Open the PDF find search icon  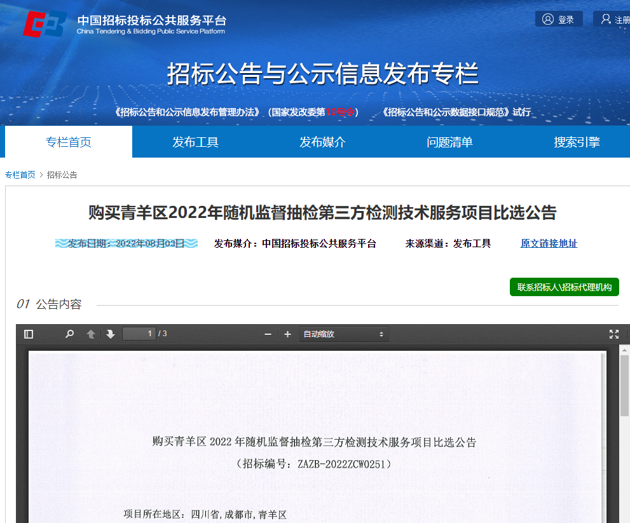[x=69, y=334]
